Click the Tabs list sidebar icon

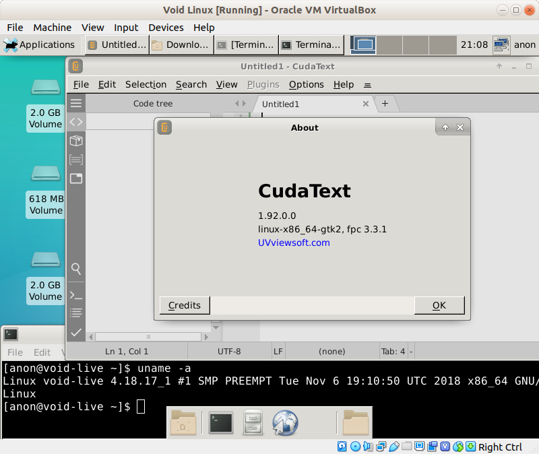tap(76, 160)
